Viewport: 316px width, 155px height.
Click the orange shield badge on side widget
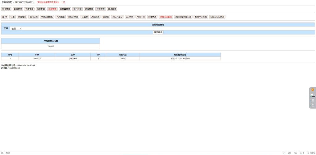313,90
